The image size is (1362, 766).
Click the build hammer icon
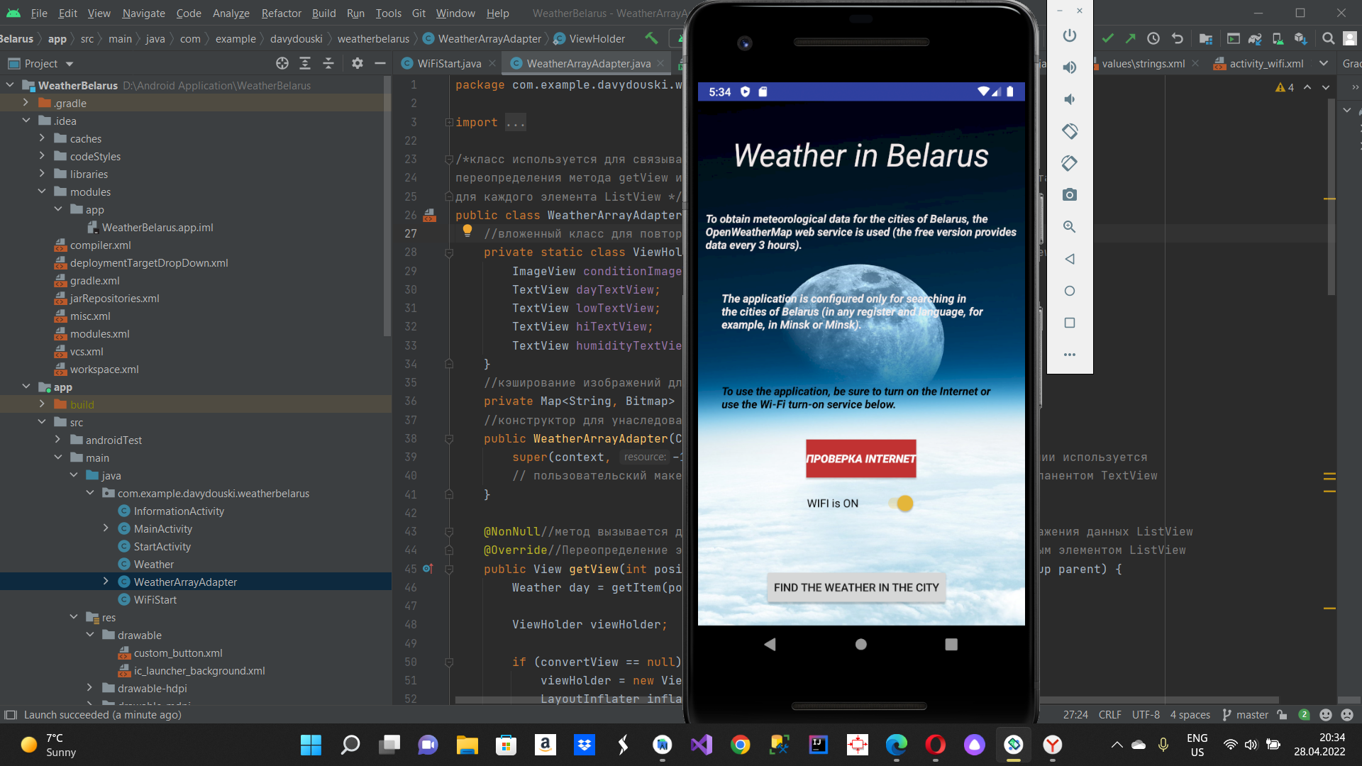pyautogui.click(x=651, y=38)
